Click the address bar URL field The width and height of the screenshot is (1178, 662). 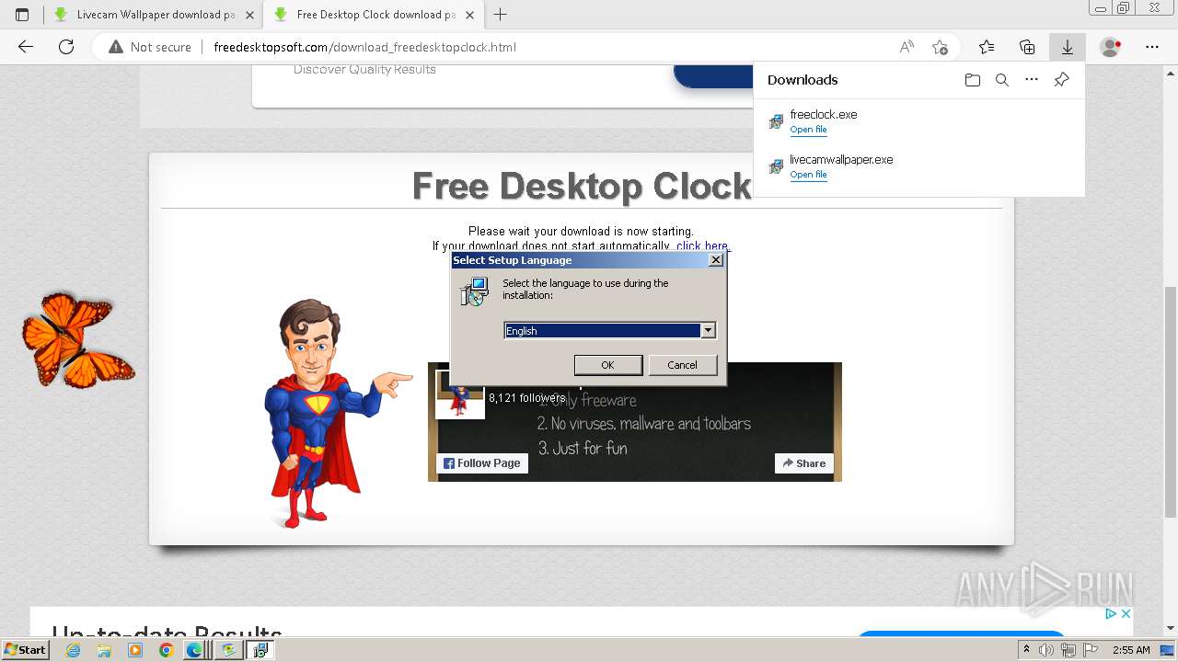pyautogui.click(x=548, y=47)
